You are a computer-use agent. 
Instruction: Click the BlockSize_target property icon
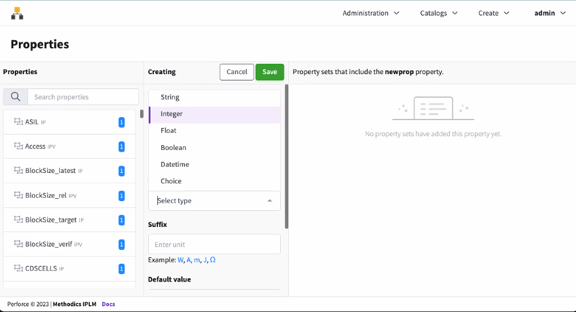pyautogui.click(x=18, y=220)
